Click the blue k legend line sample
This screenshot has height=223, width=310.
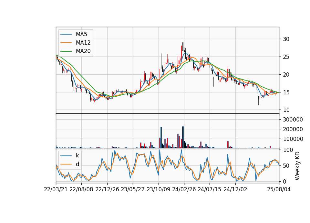tap(66, 156)
